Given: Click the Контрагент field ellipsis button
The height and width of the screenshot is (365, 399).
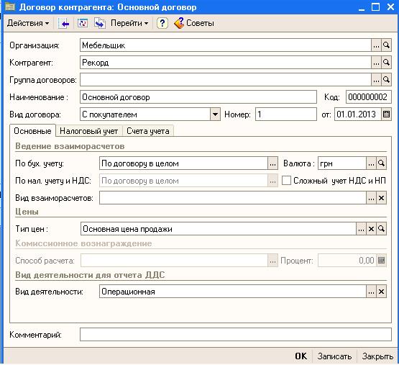Looking at the screenshot, I should point(376,63).
